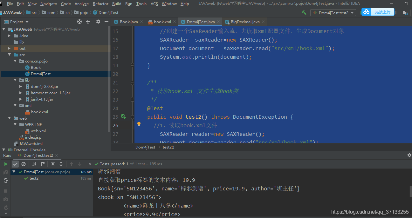Expand all test results
Screen dimensions: 412x218
tap(53, 164)
